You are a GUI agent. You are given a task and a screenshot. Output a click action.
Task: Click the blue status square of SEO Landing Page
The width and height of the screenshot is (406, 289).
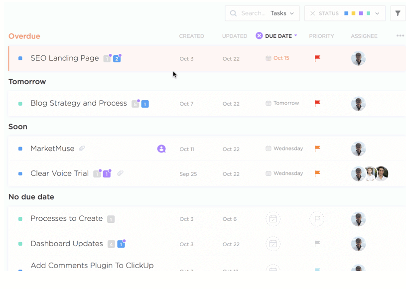point(20,58)
